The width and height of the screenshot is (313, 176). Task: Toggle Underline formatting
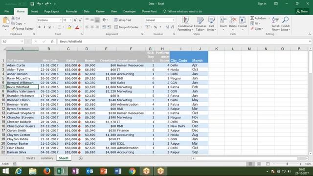(49, 27)
